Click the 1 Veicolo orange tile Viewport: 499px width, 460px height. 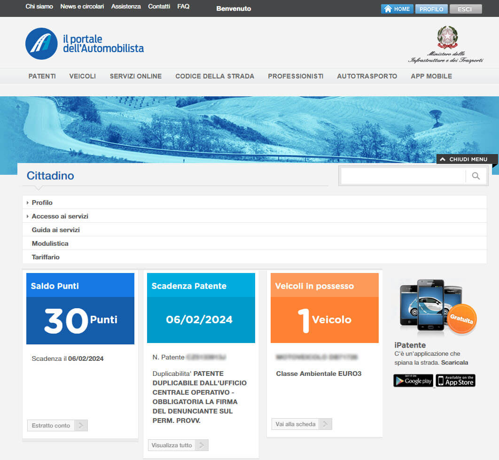[325, 320]
